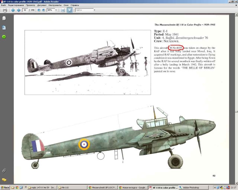Open the Pages thumbnails panel

tap(4, 18)
